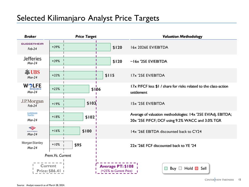Click the Average PT: $108 box
The width and height of the screenshot is (249, 187).
pos(116,168)
